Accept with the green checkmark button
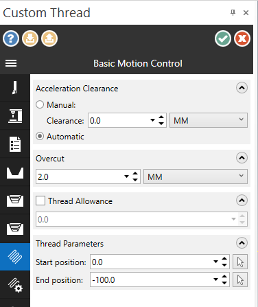Viewport: 258px width, 307px height. pos(223,38)
